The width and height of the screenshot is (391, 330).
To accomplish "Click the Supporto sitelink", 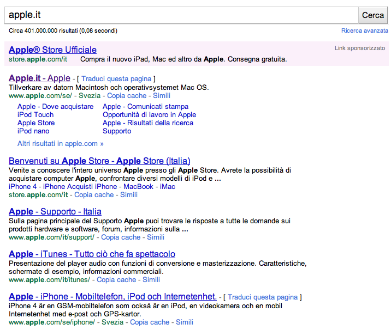I will (x=117, y=131).
